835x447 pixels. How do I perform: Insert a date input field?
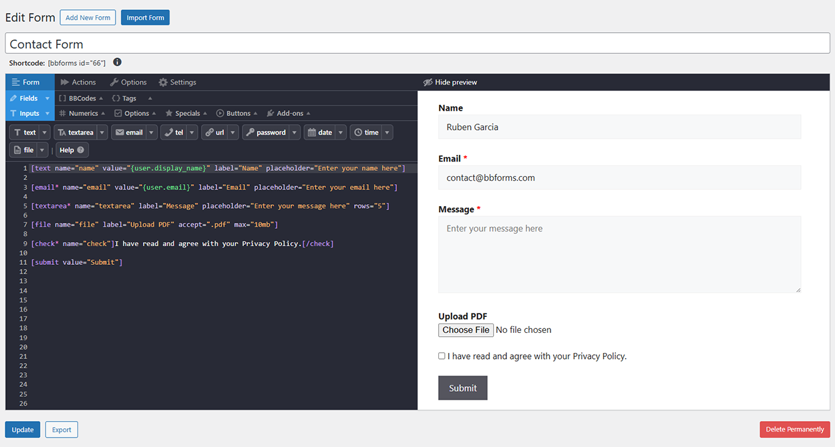point(319,133)
